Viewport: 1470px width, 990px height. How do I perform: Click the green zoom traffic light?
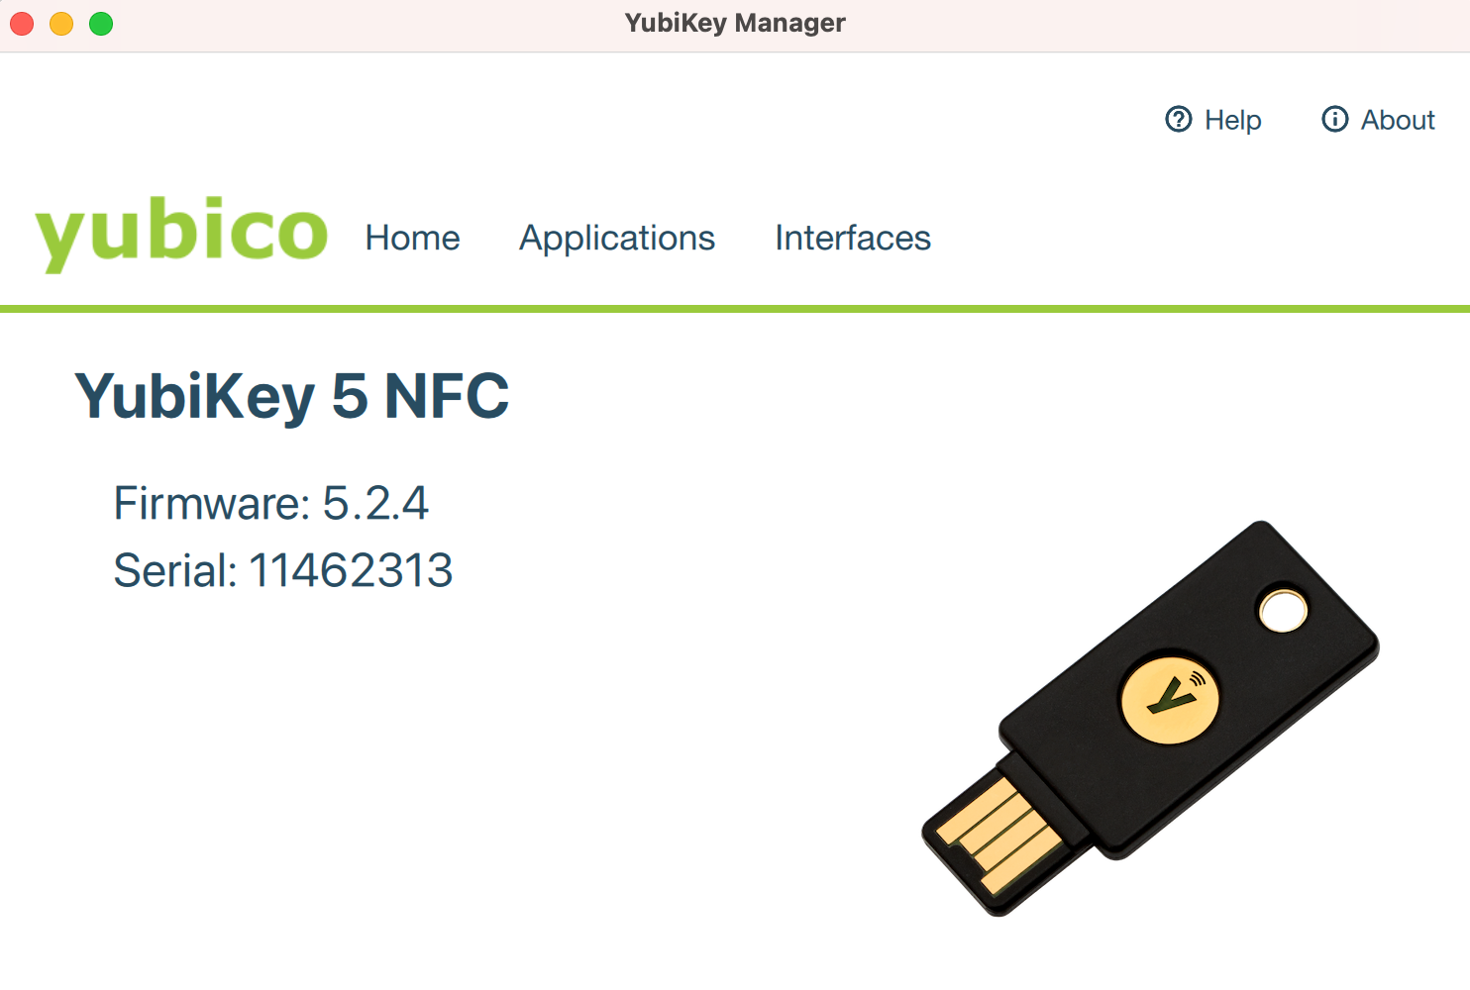(x=100, y=24)
